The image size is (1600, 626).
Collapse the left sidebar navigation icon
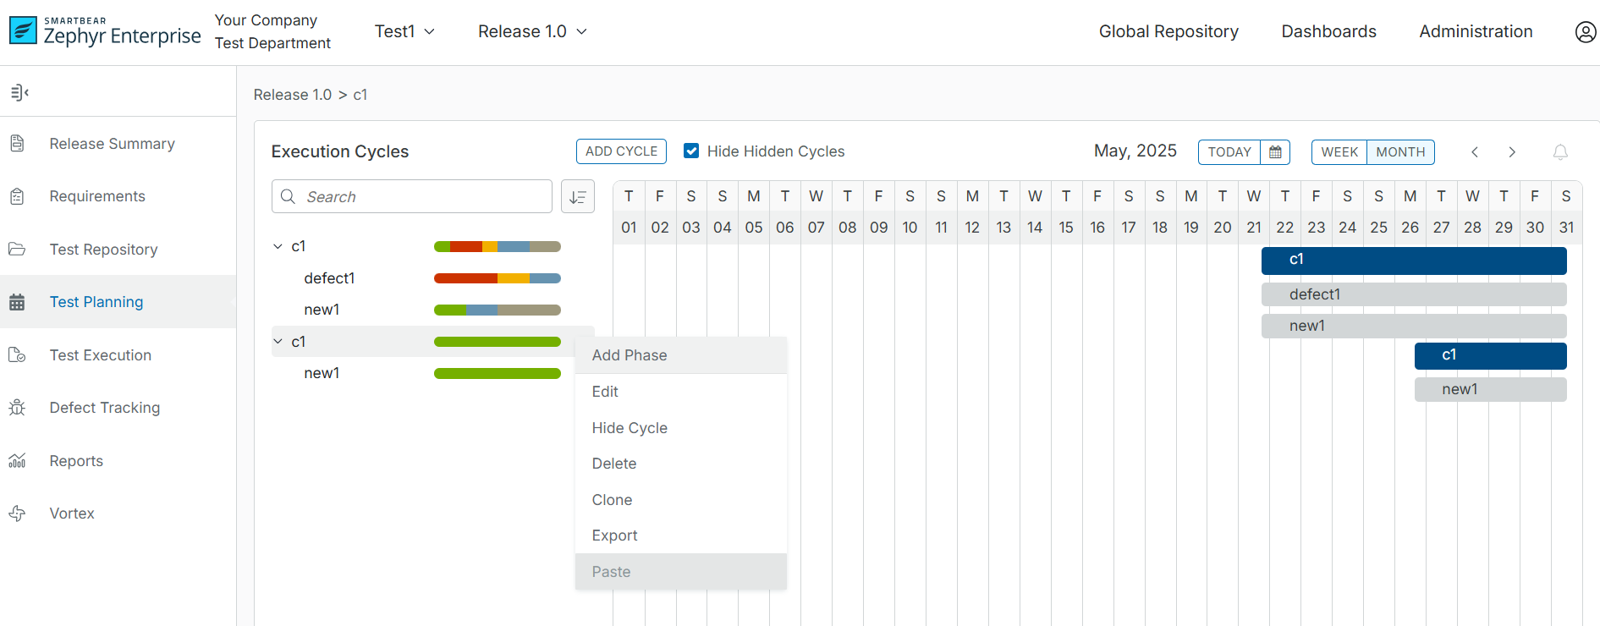pyautogui.click(x=19, y=92)
